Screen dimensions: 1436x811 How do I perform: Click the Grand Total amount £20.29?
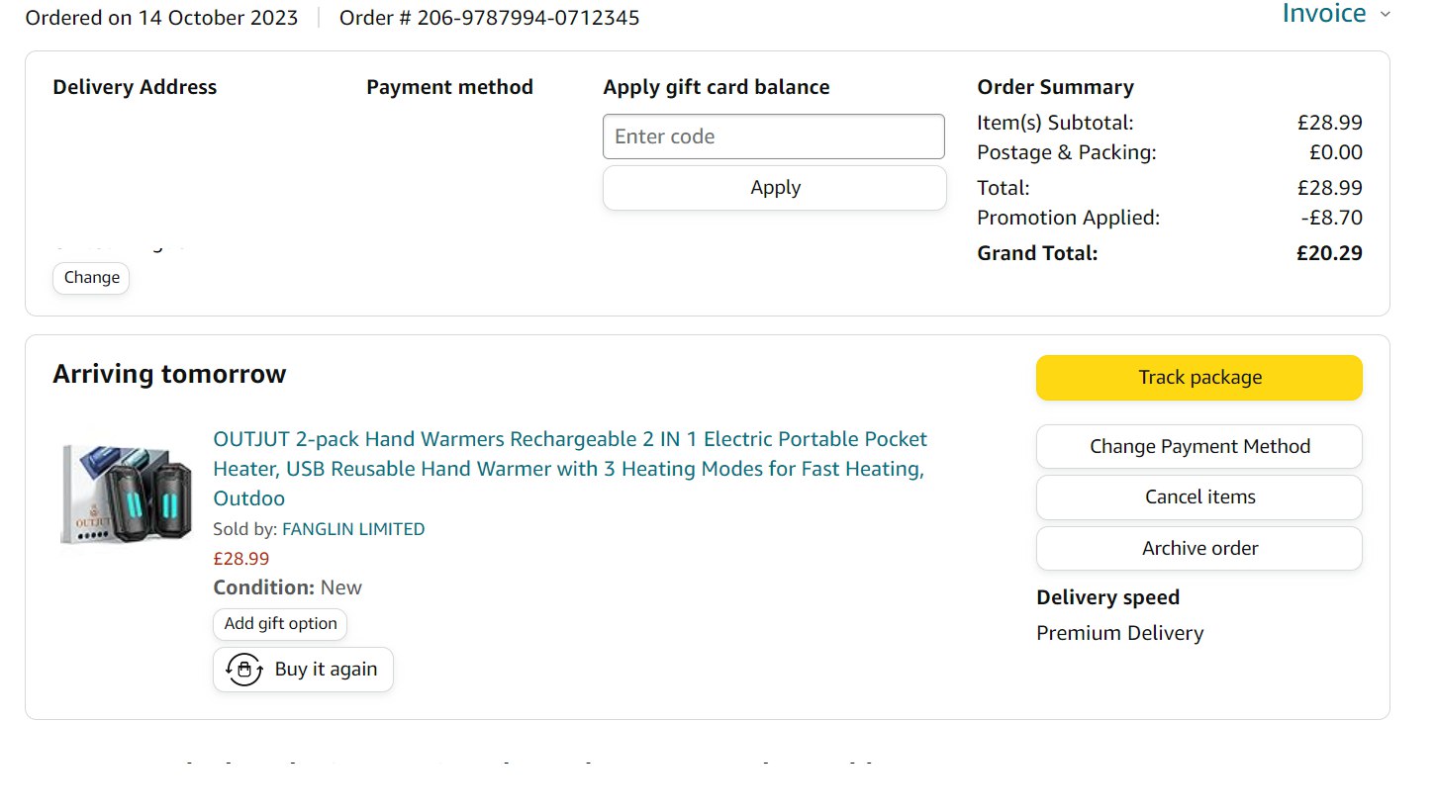click(x=1329, y=253)
